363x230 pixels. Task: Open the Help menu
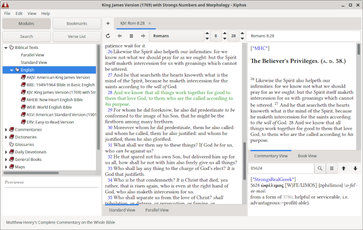[46, 13]
